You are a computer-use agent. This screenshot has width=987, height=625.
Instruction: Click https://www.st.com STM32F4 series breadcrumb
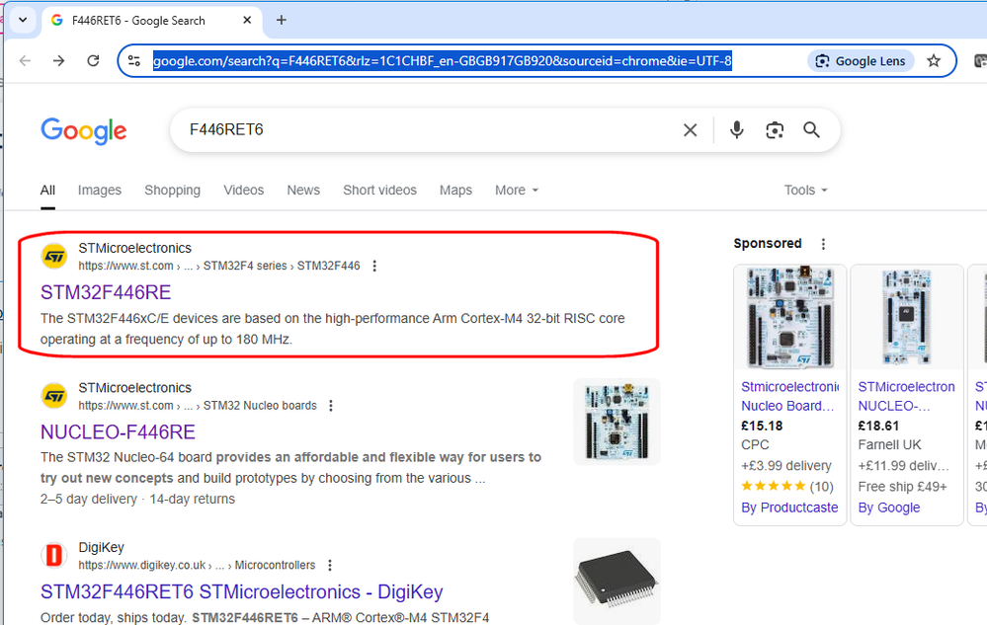(219, 266)
